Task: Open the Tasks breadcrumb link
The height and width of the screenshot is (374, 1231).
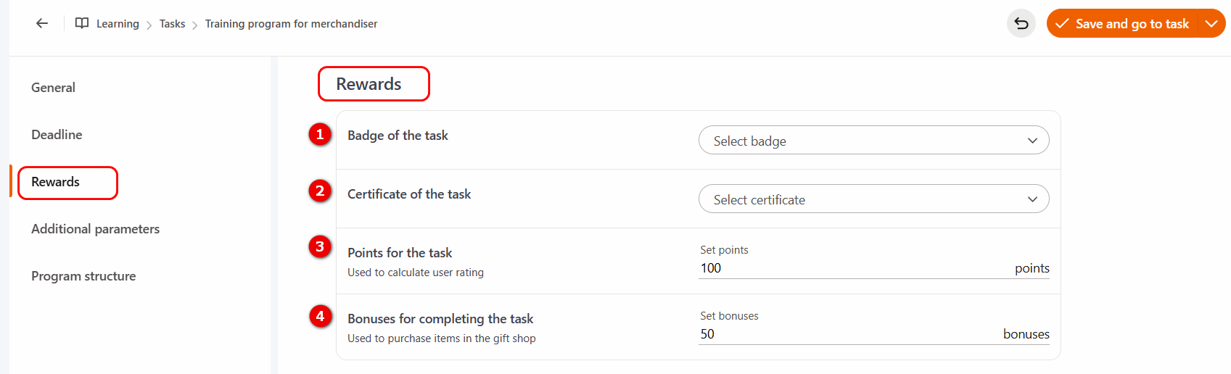Action: 172,24
